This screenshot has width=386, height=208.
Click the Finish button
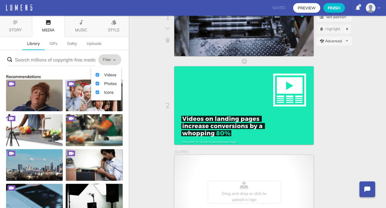point(334,8)
